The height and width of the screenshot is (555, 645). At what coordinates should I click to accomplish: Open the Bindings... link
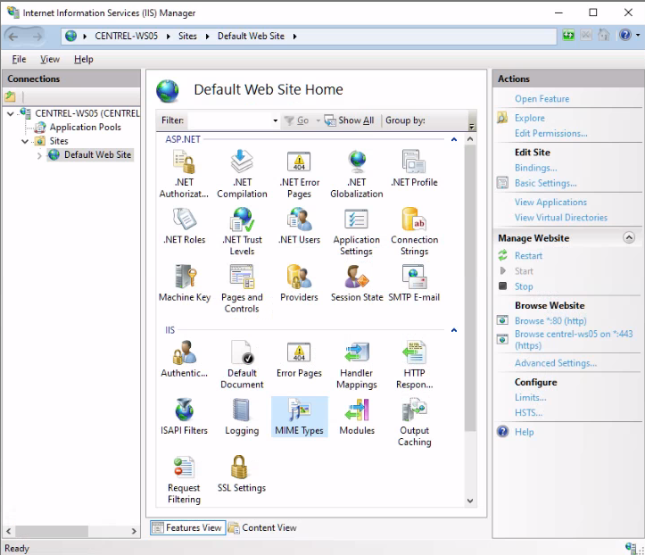pos(535,168)
